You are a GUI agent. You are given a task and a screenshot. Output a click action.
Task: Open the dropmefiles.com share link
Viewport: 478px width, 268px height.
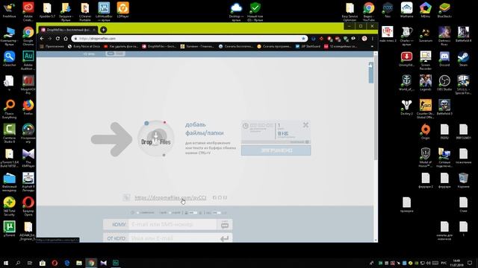pyautogui.click(x=170, y=197)
